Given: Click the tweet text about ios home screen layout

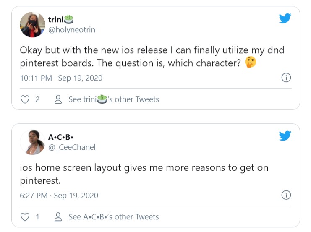Looking at the screenshot, I should point(144,174).
